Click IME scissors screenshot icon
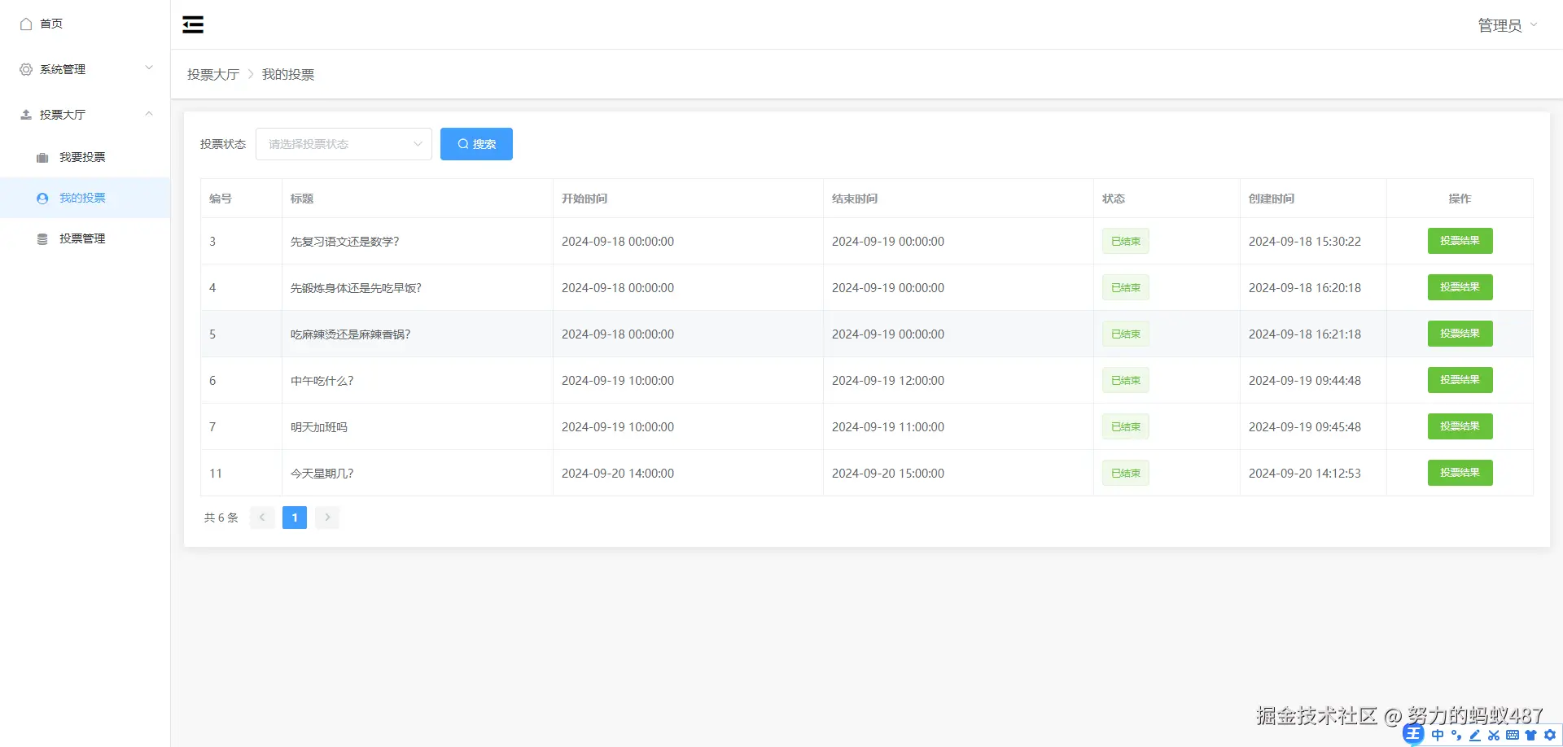 tap(1494, 735)
